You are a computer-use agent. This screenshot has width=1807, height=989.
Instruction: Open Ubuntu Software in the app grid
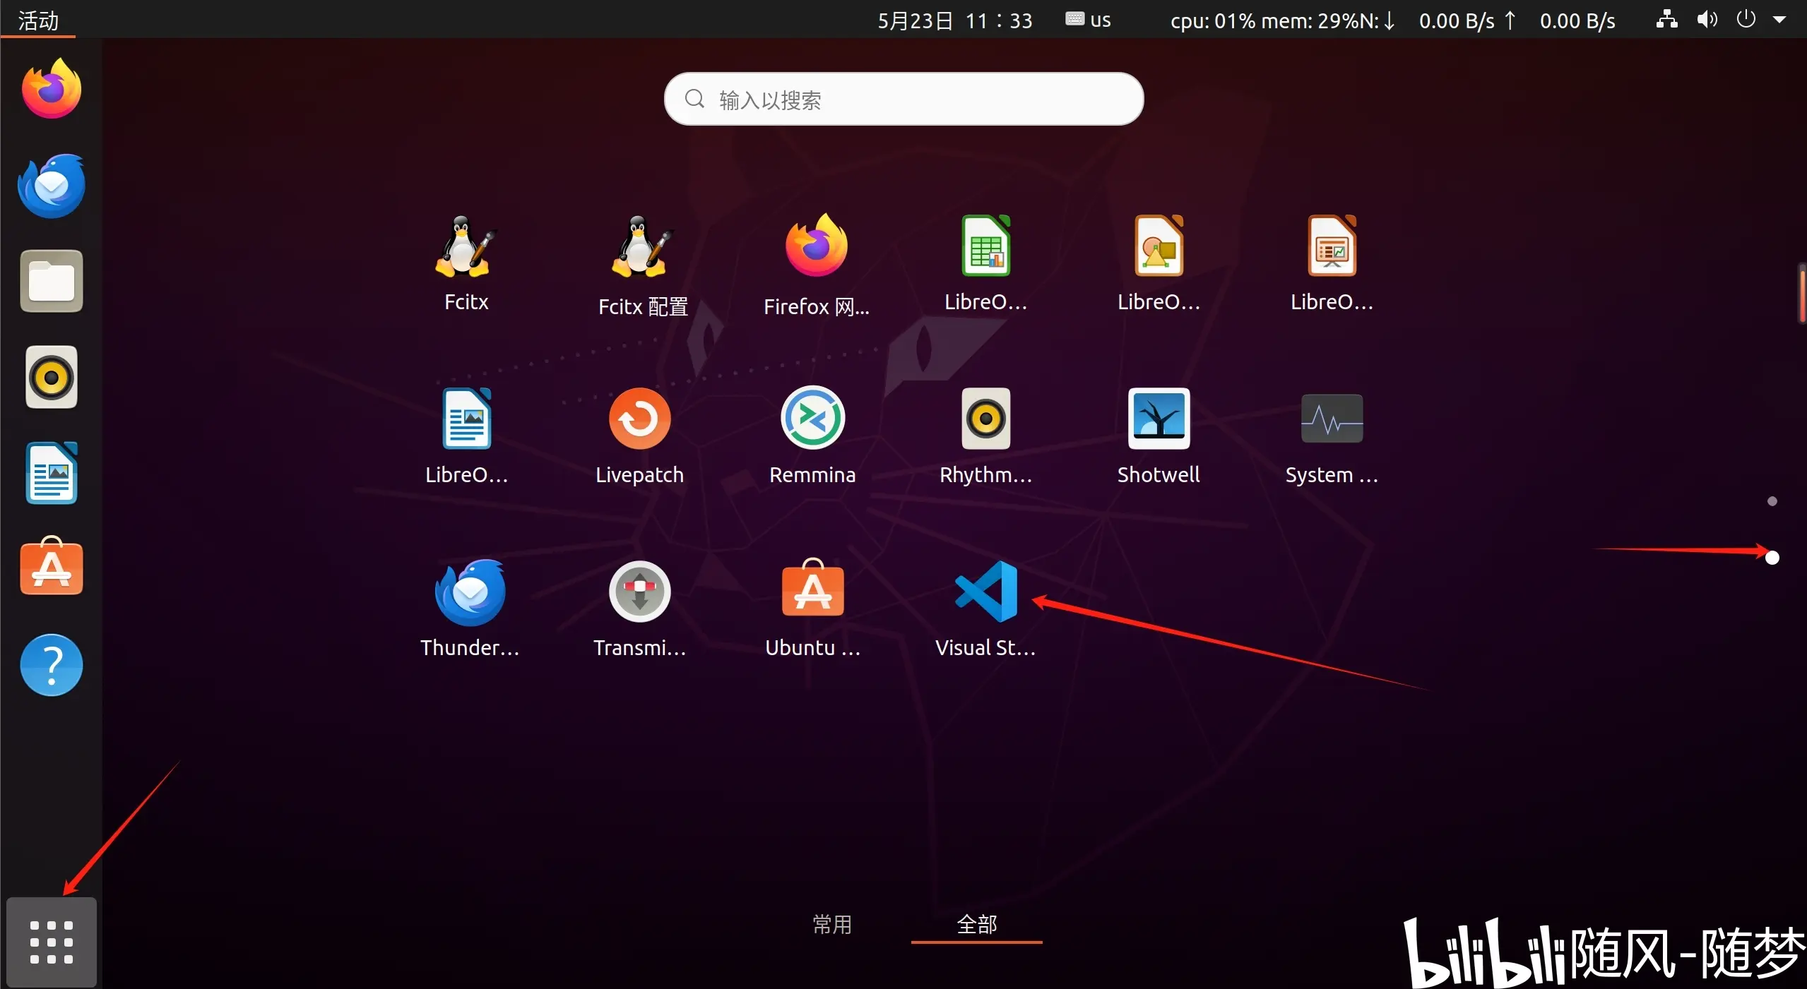click(812, 609)
